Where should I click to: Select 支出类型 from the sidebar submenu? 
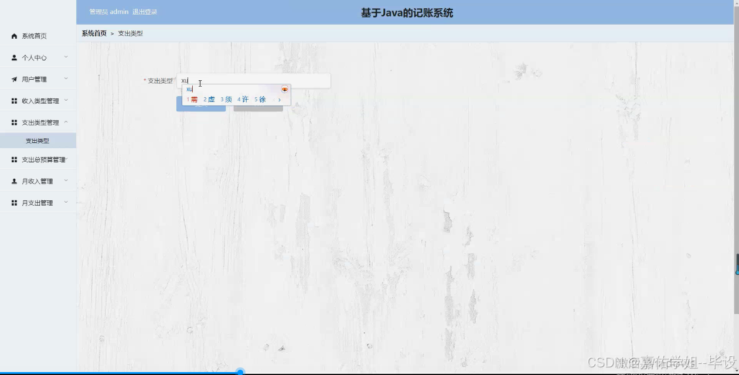pyautogui.click(x=38, y=141)
